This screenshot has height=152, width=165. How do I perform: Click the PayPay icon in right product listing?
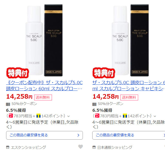[x=97, y=116]
